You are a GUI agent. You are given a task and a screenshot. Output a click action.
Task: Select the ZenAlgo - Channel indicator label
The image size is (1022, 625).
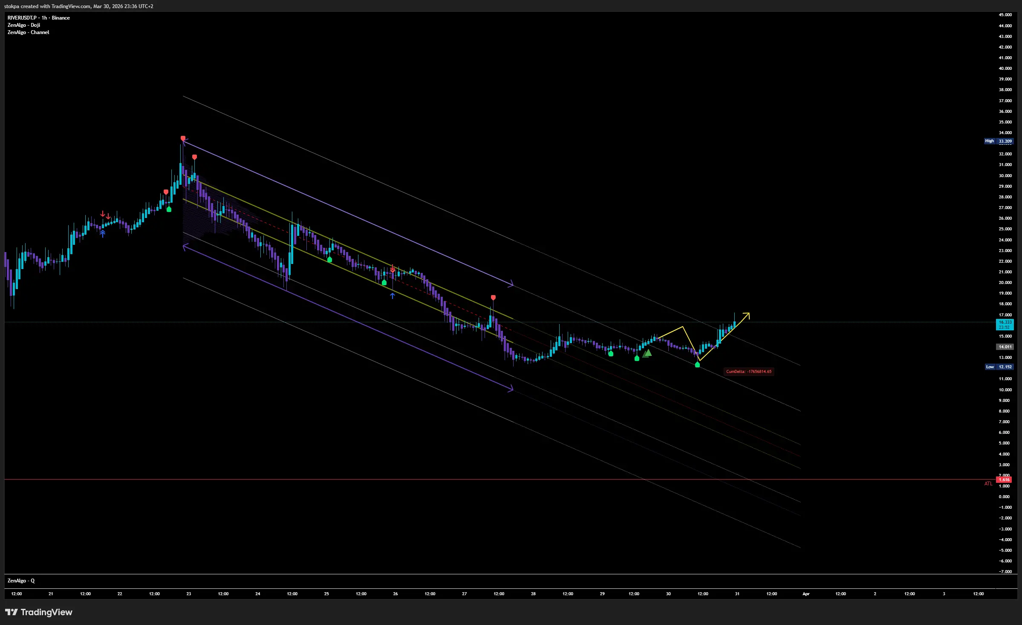[x=28, y=32]
